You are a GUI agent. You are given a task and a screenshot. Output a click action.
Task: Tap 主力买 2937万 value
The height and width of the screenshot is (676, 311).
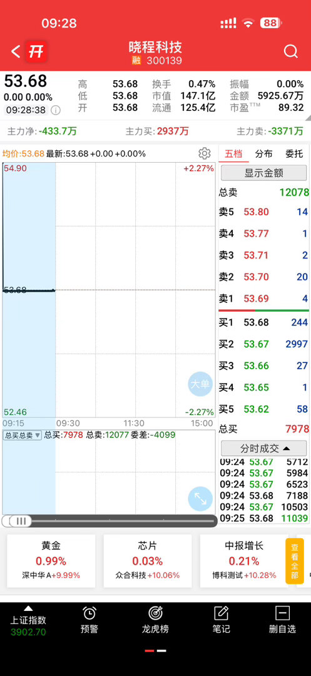173,131
